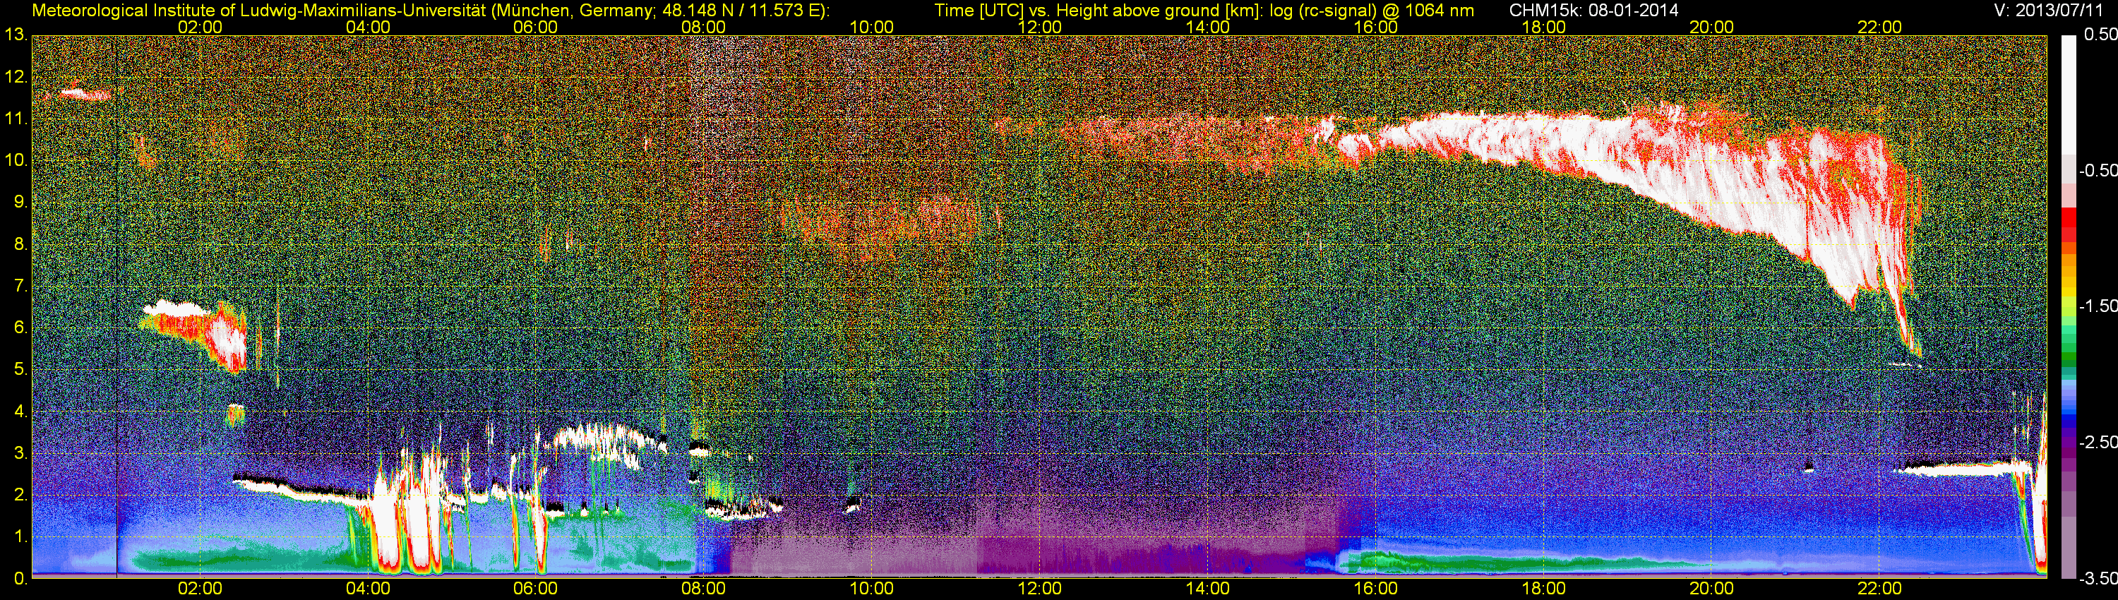Click the 08:00 label on the bottom time axis
The image size is (2118, 600).
(704, 589)
